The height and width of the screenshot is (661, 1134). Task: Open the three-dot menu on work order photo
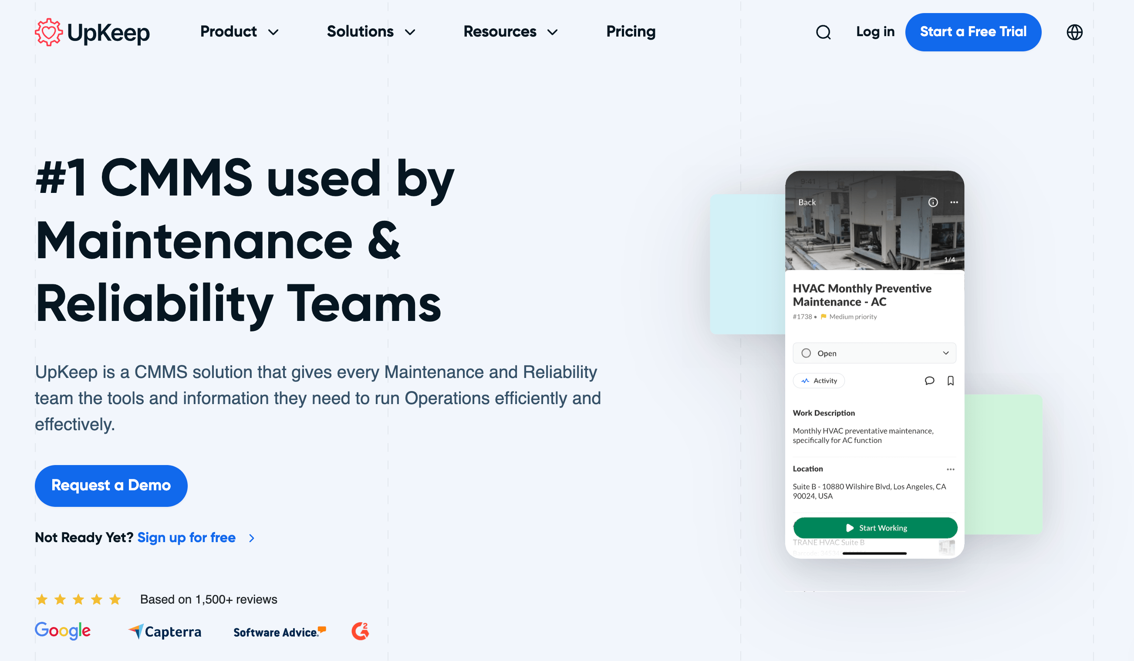tap(954, 202)
